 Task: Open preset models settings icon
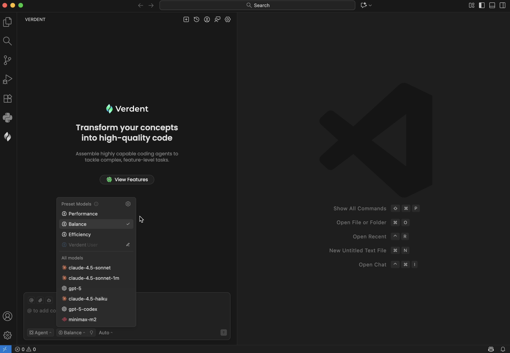(128, 204)
